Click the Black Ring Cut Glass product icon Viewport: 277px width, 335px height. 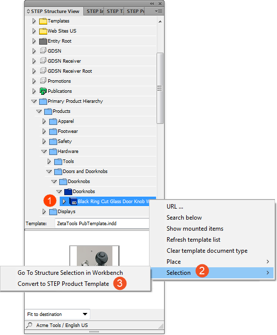point(73,202)
